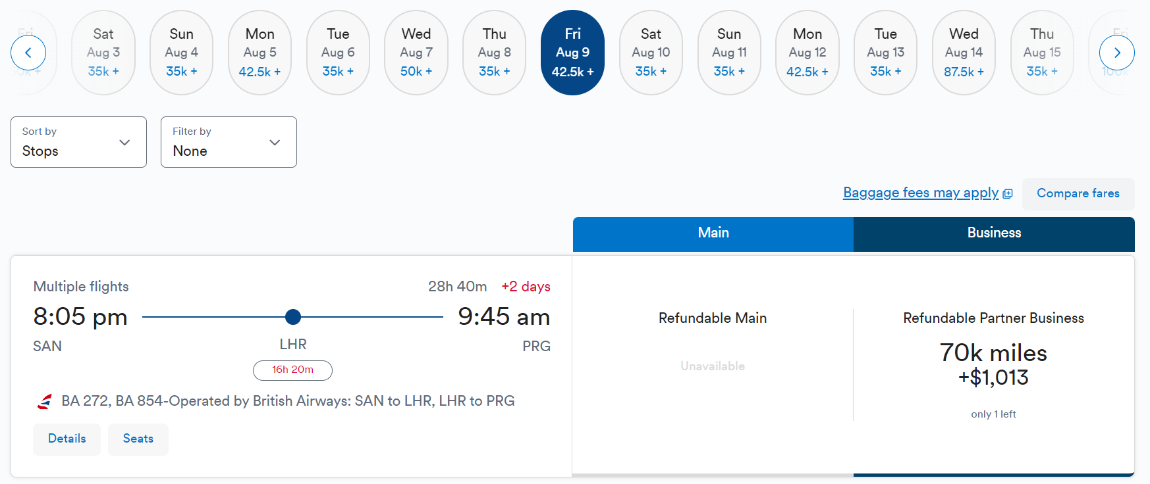
Task: Select Thu Aug 15 date
Action: (x=1042, y=53)
